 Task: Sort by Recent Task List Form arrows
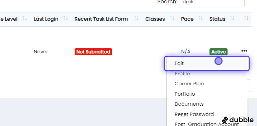point(137,18)
